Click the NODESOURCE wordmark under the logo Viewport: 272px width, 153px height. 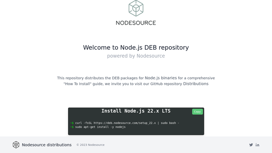(x=136, y=23)
